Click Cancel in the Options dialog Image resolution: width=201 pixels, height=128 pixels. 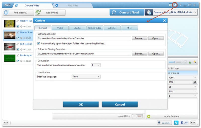tap(120, 104)
